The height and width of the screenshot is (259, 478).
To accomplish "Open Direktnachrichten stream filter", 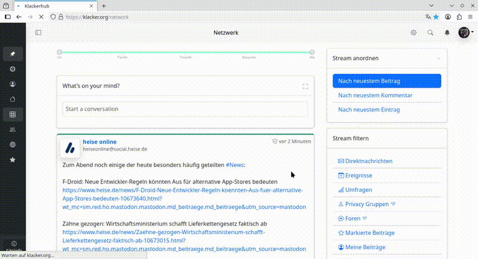I will (x=368, y=161).
